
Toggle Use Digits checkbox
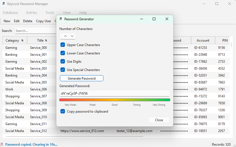pos(63,61)
